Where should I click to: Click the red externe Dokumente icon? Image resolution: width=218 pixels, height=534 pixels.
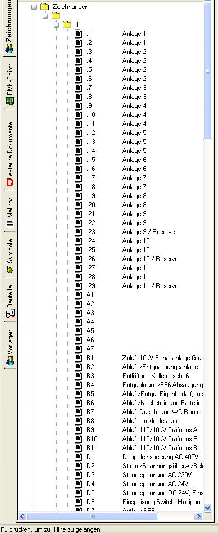point(10,183)
